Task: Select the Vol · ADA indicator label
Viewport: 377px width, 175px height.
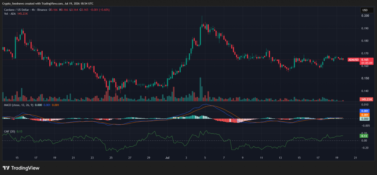Action: coord(10,14)
